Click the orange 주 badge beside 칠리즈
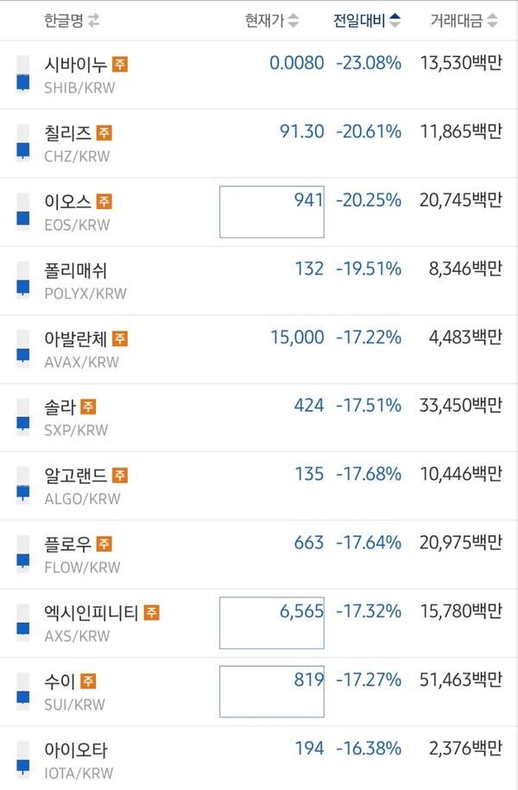The image size is (518, 790). 104,133
